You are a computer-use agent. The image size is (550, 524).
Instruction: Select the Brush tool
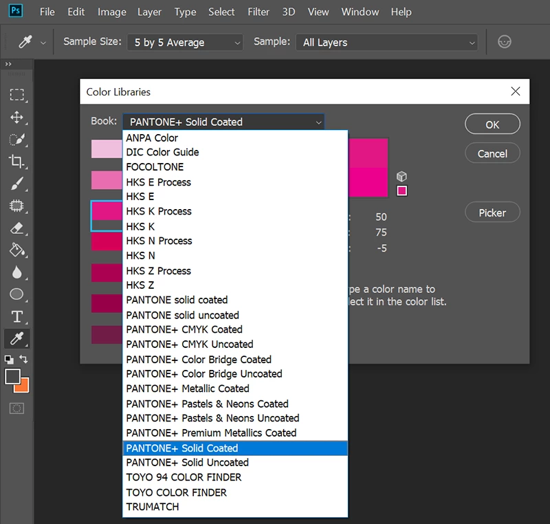(x=16, y=184)
